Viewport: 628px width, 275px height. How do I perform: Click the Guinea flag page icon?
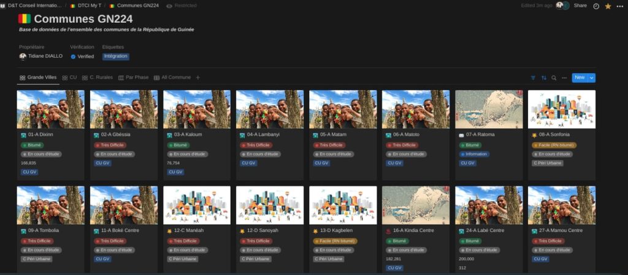[x=25, y=19]
